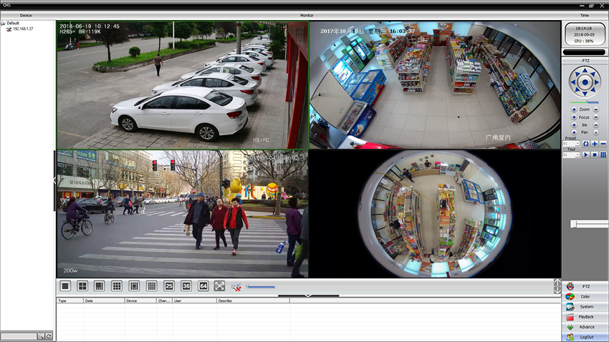Open the Preset number dropdown
This screenshot has height=342, width=609.
(x=577, y=144)
